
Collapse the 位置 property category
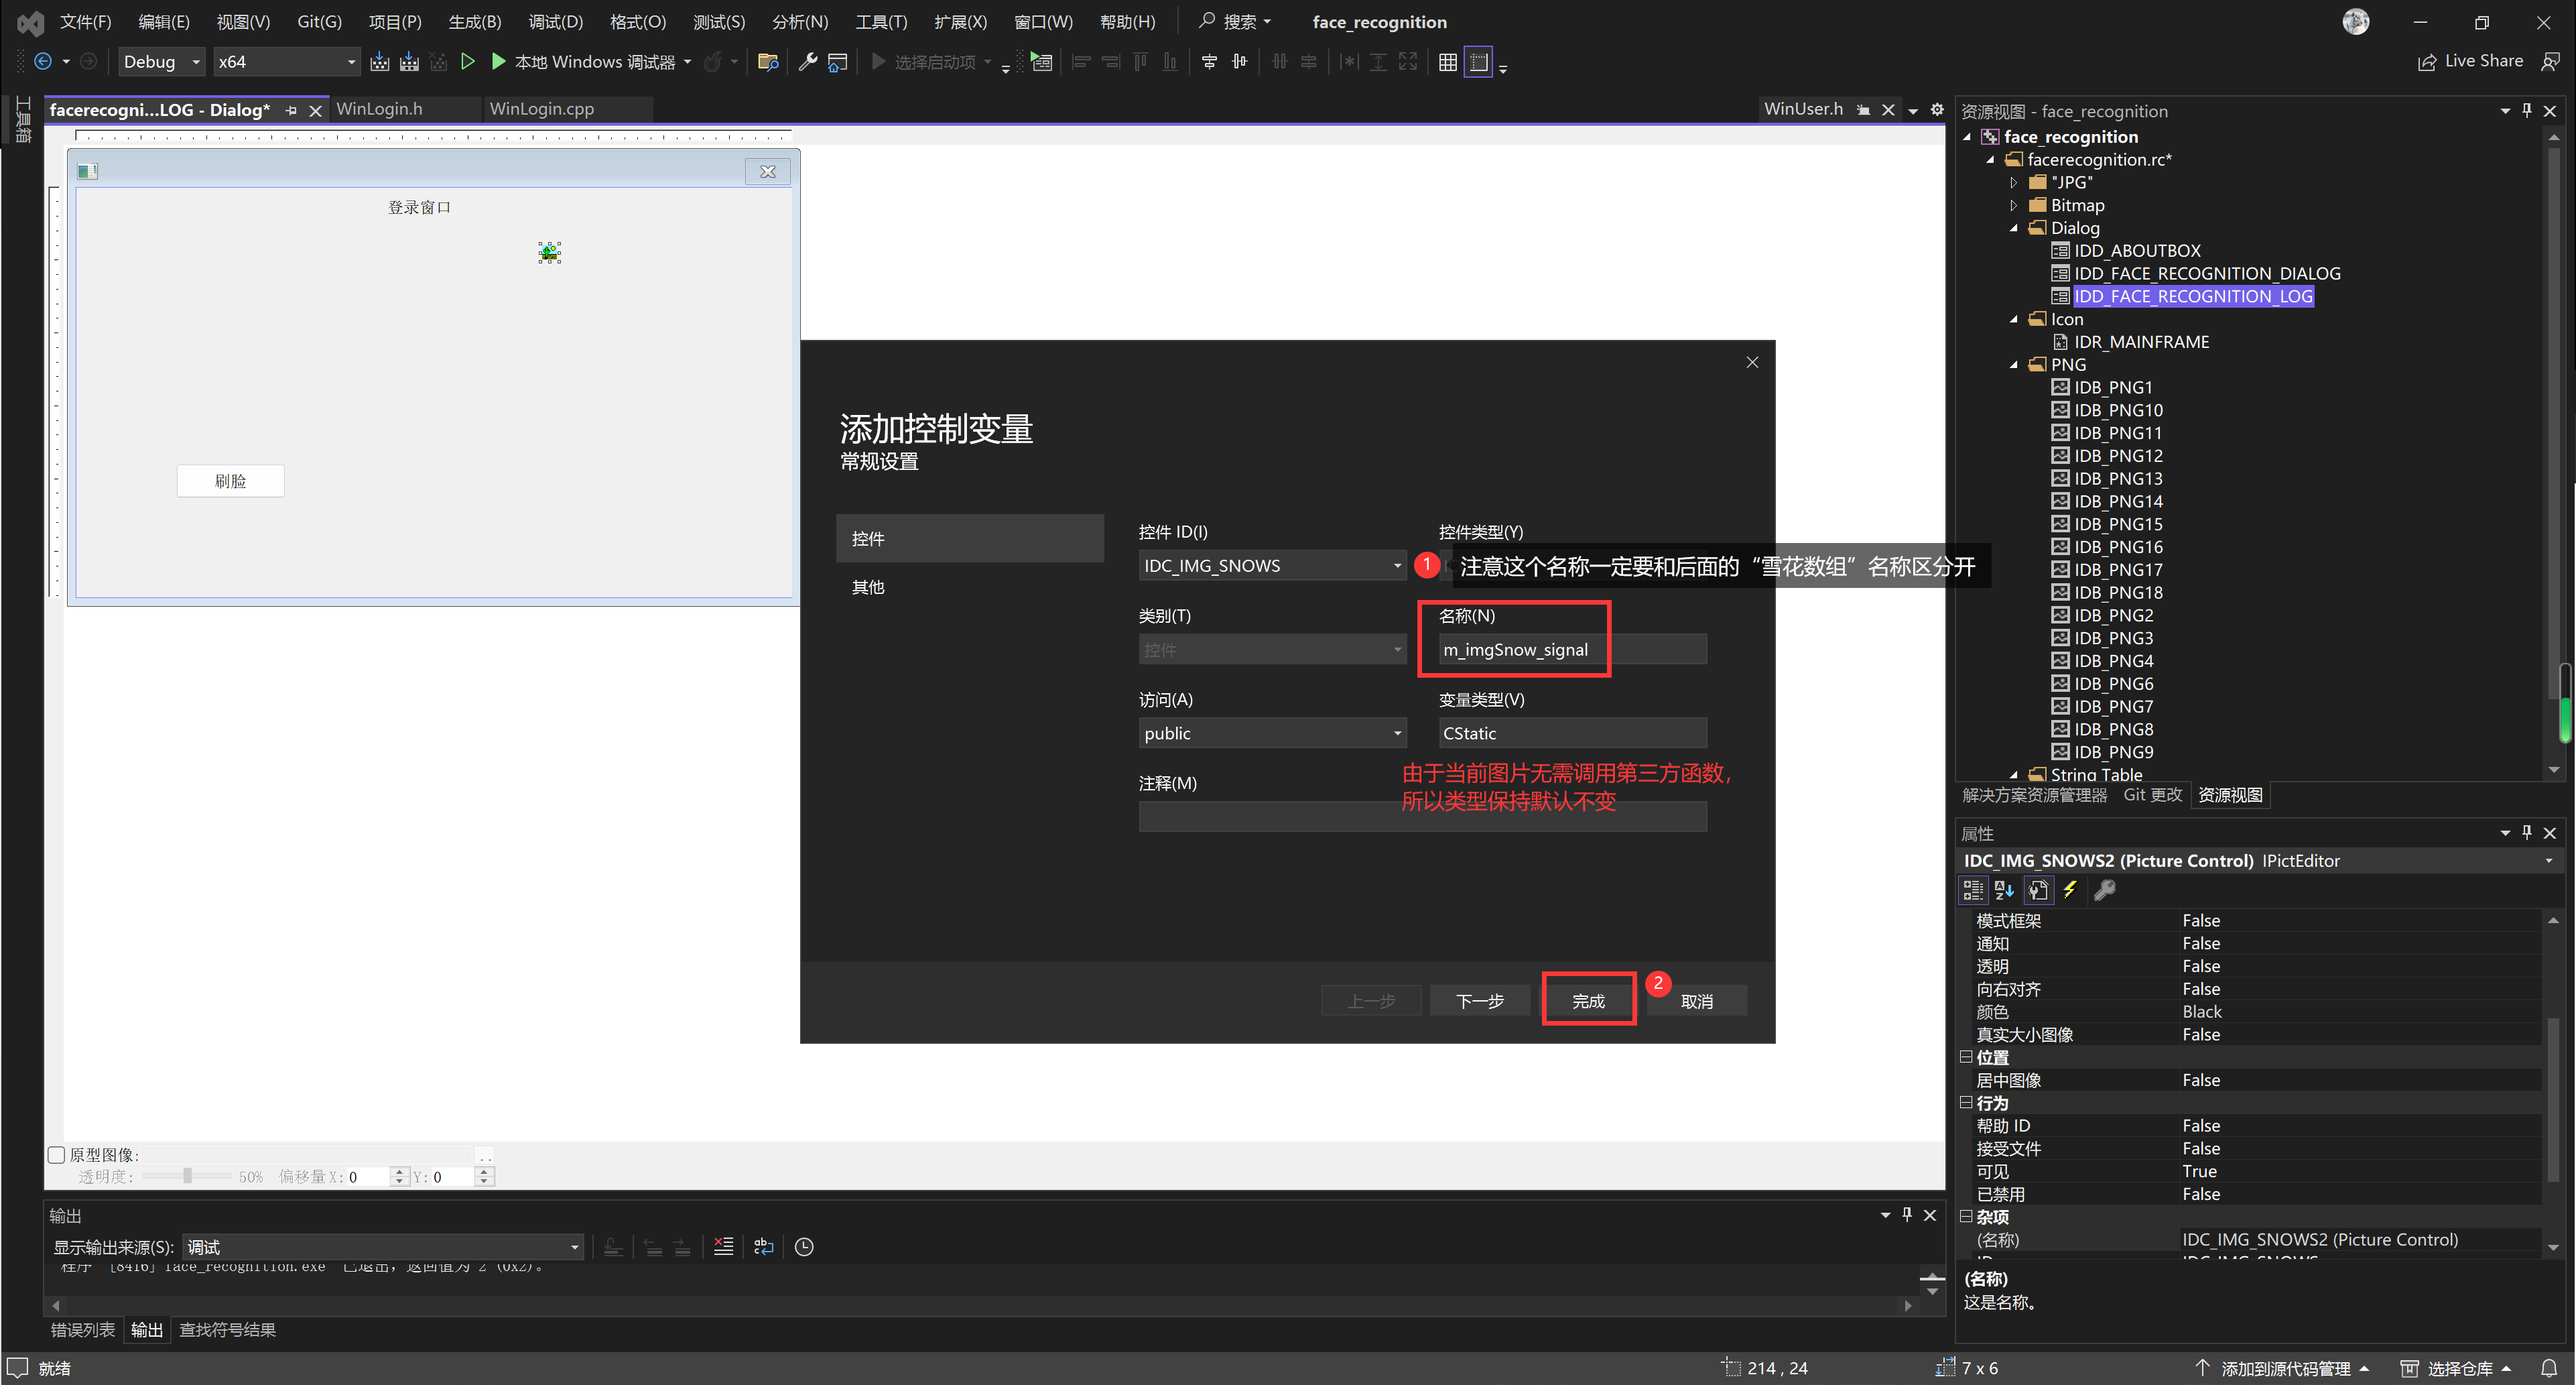(1966, 1057)
